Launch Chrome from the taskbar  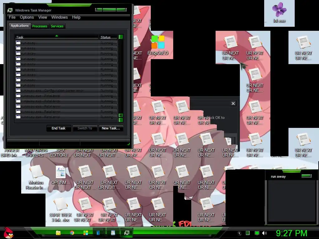(x=72, y=233)
